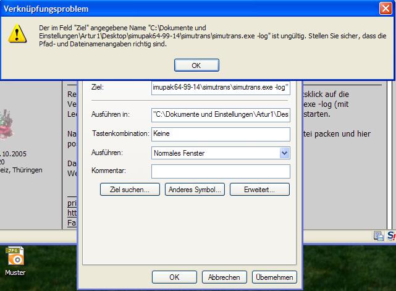Viewport: 396px width, 291px height.
Task: Open the Erweitert... advanced settings
Action: pyautogui.click(x=259, y=190)
